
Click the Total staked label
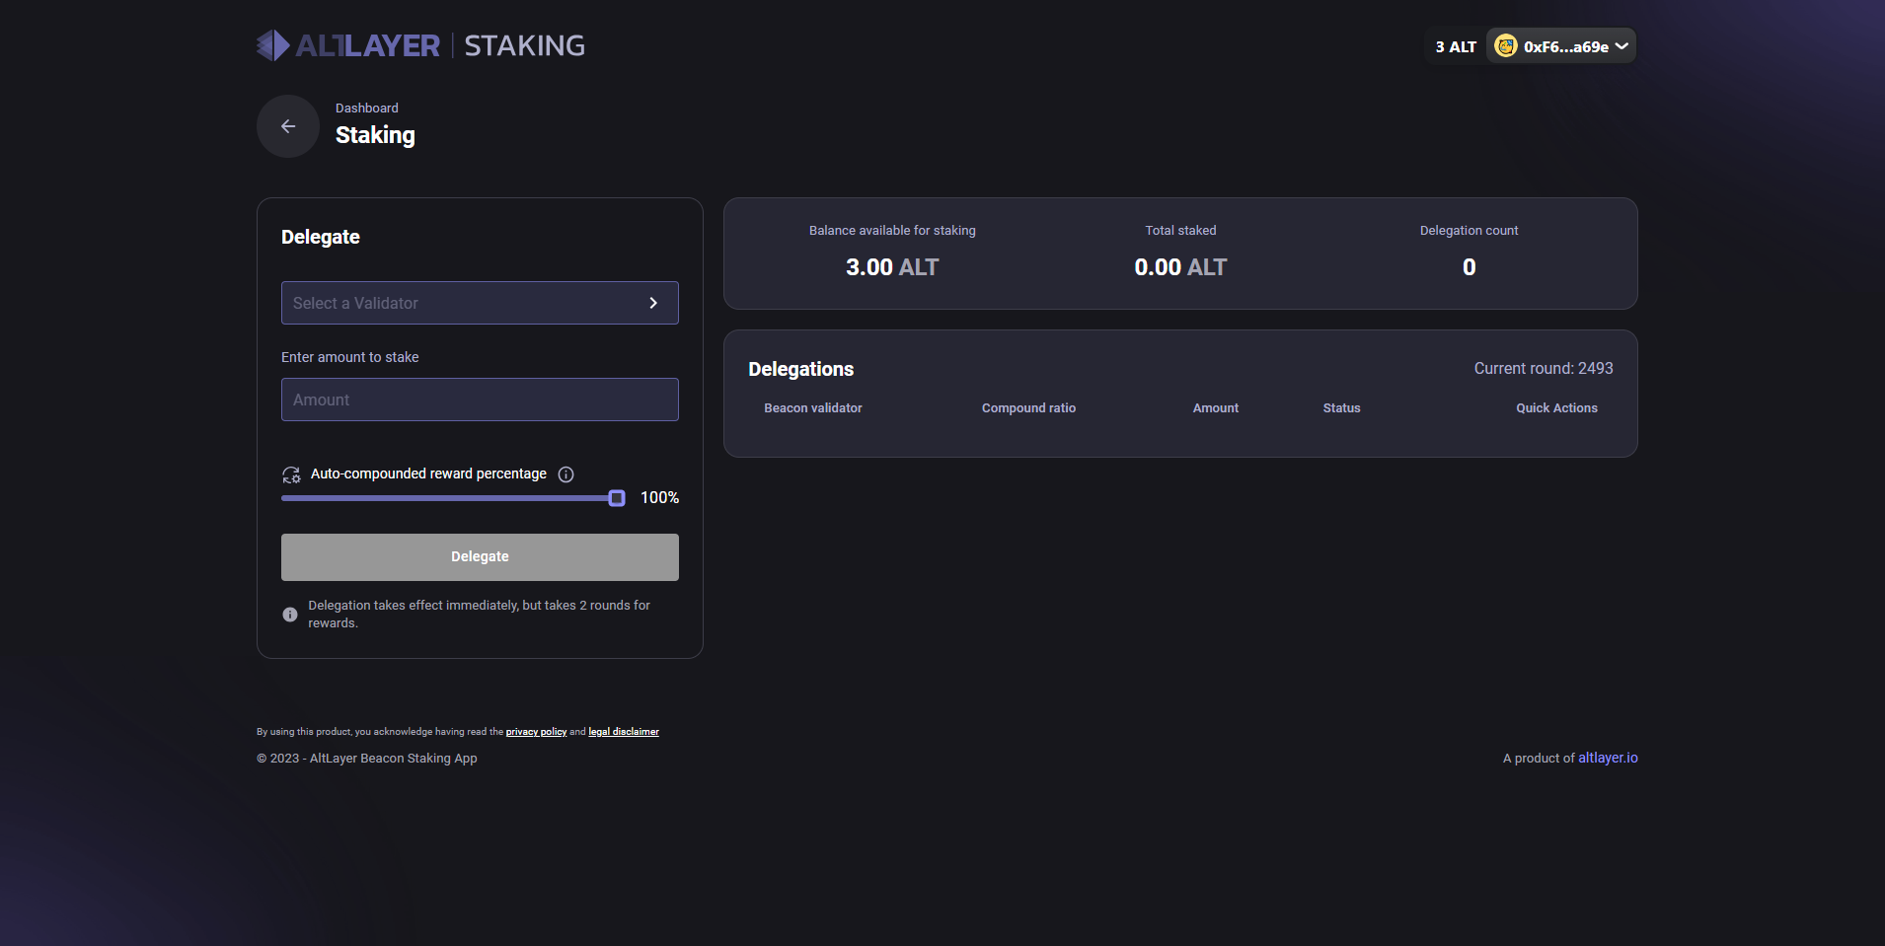point(1180,231)
